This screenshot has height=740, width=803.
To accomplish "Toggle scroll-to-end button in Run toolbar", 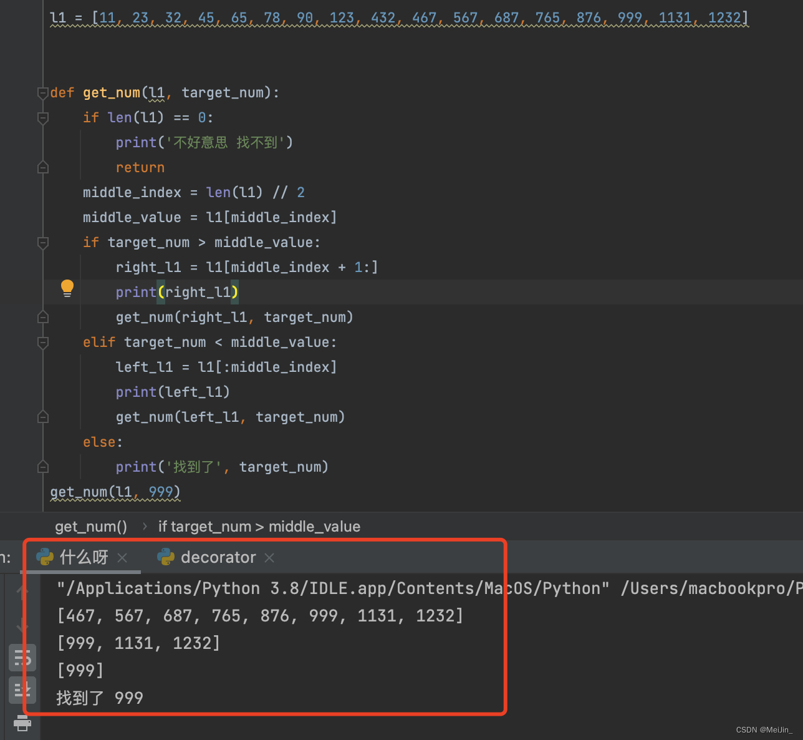I will click(22, 690).
